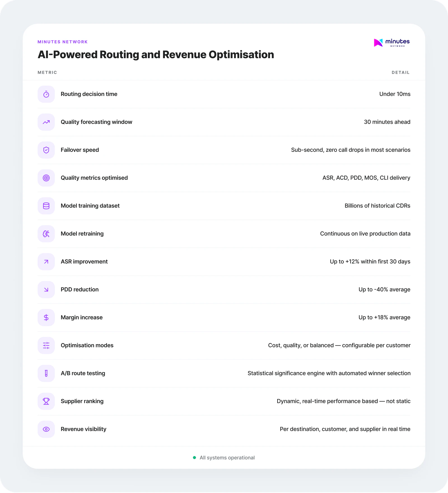448x493 pixels.
Task: Click the brain icon beside Model retraining
Action: (x=46, y=234)
